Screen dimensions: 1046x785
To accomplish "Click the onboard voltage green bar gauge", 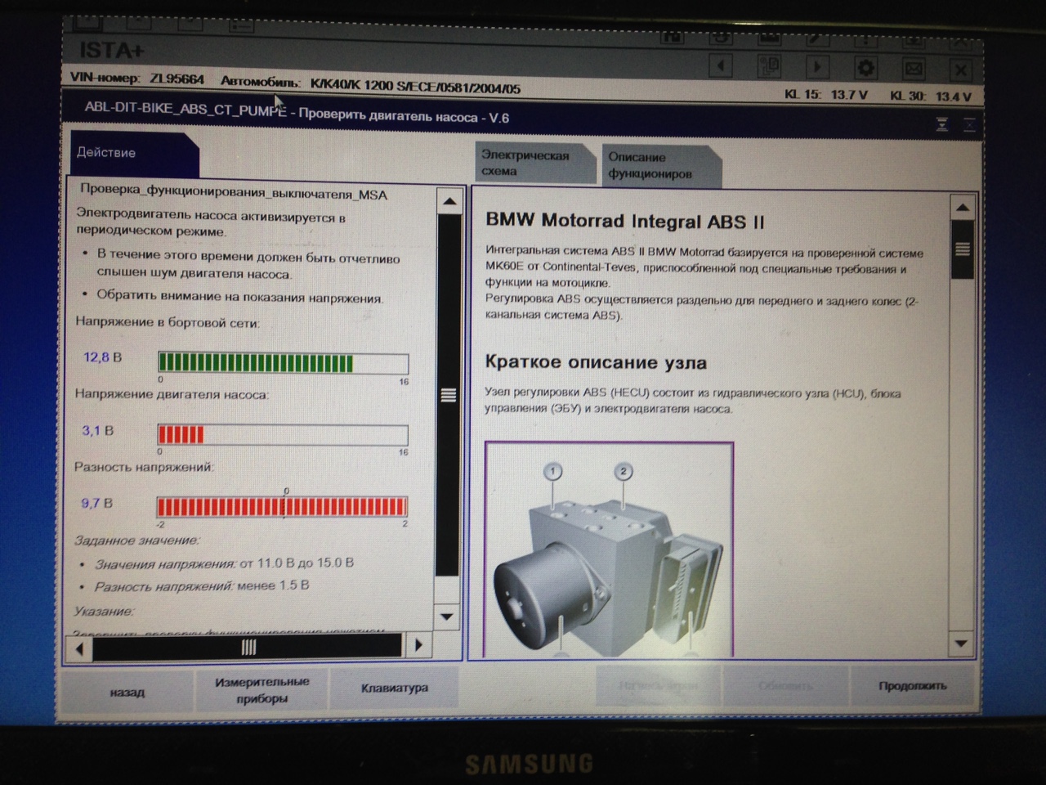I will tap(283, 363).
